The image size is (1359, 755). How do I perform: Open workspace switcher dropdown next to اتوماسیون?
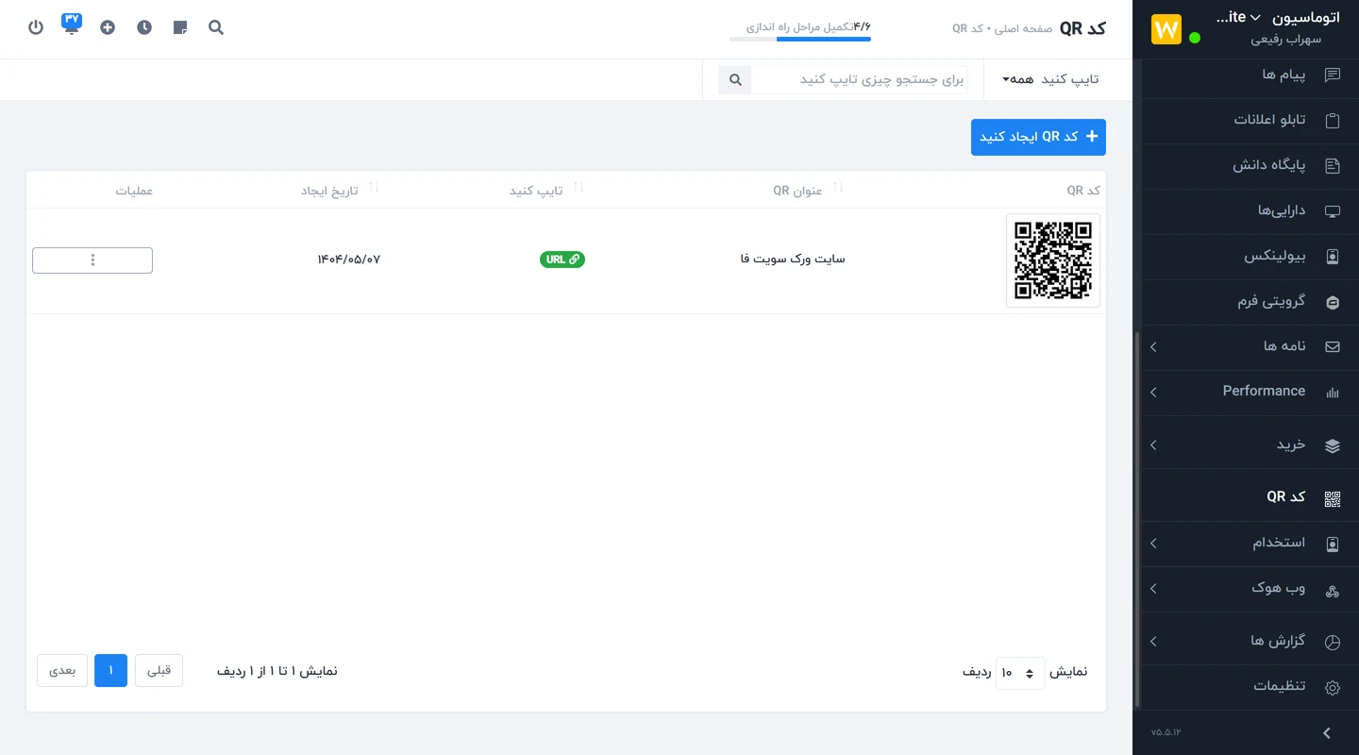[1255, 18]
